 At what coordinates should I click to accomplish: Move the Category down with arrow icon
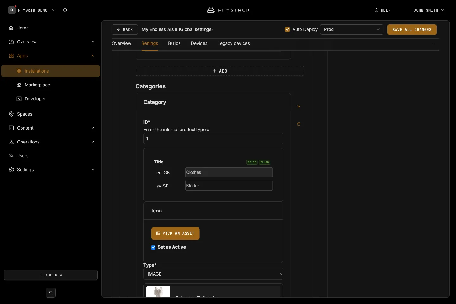(299, 106)
